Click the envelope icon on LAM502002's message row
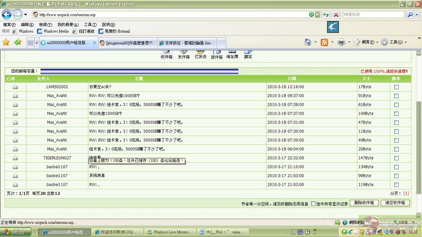The width and height of the screenshot is (422, 237). [x=15, y=87]
